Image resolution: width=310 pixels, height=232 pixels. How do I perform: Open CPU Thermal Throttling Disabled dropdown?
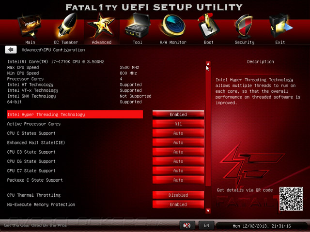178,195
